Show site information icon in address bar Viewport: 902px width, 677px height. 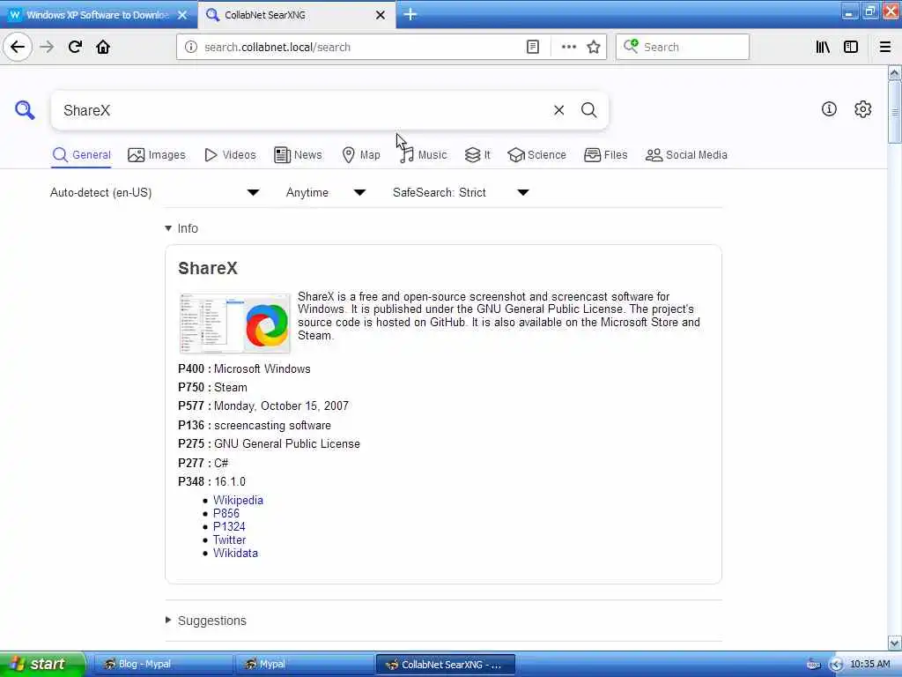[191, 48]
